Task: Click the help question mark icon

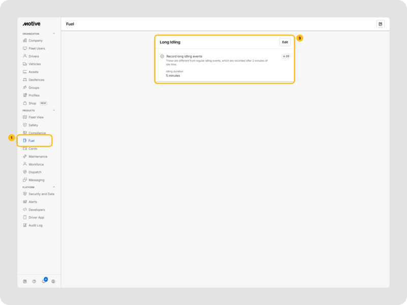Action: [34, 281]
